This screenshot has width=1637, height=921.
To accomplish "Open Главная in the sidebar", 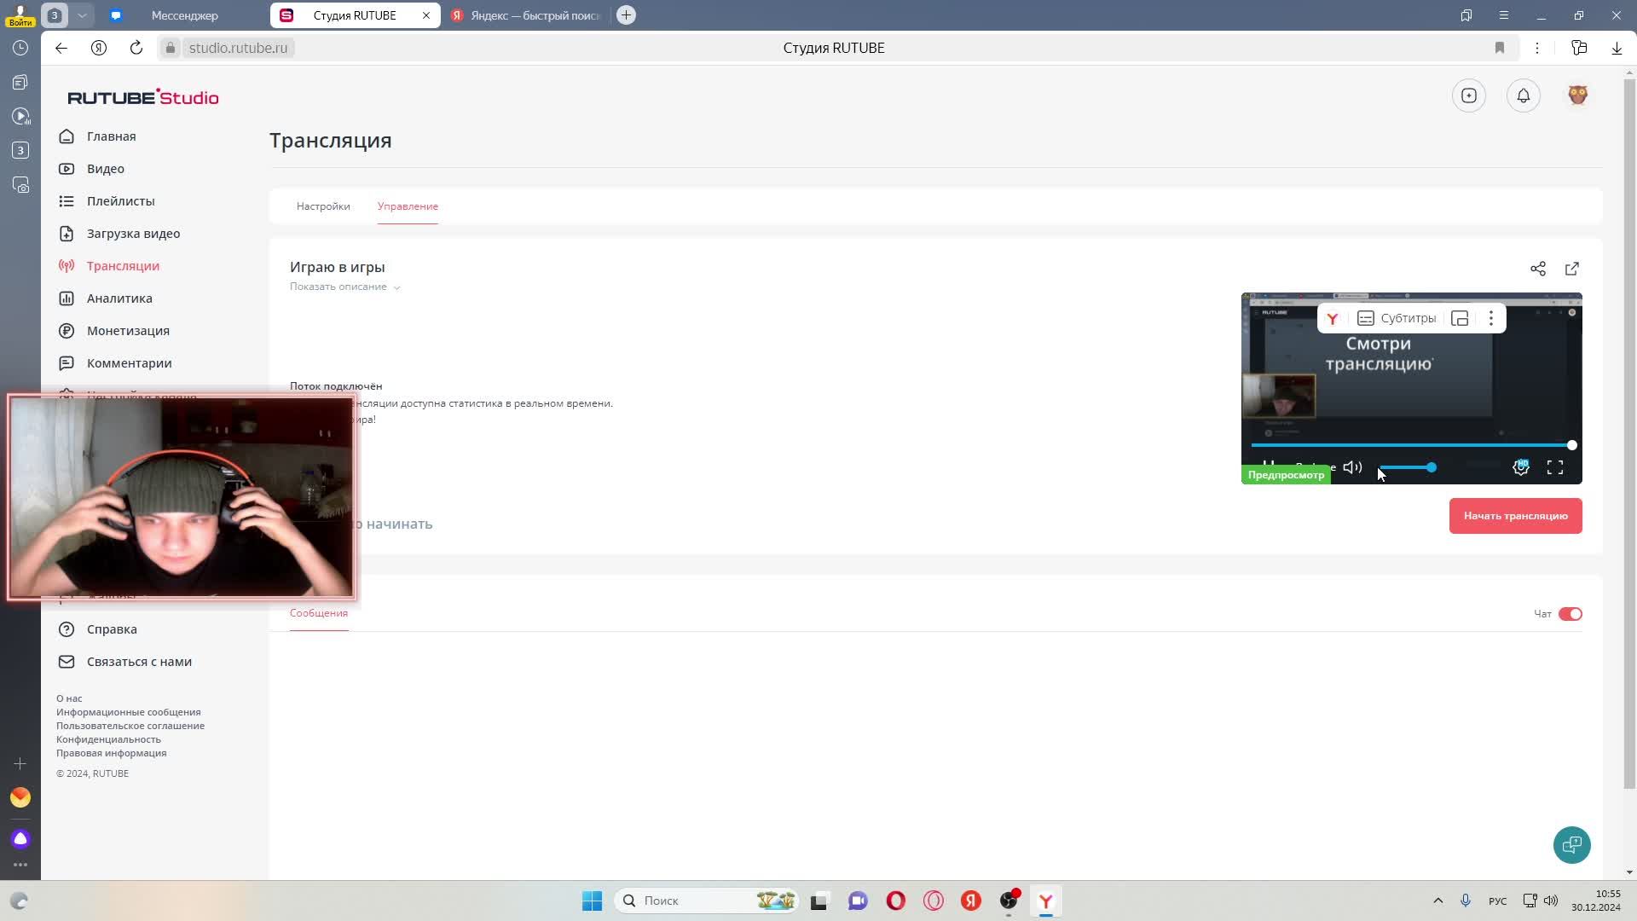I will click(x=111, y=136).
